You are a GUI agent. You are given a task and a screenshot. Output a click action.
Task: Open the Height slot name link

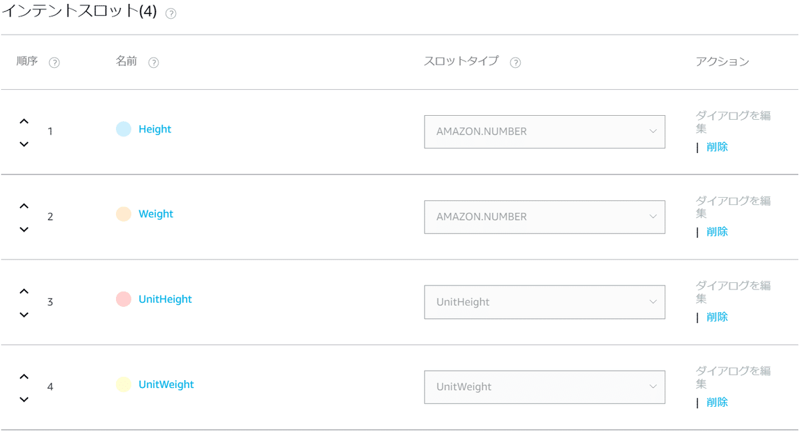point(155,129)
